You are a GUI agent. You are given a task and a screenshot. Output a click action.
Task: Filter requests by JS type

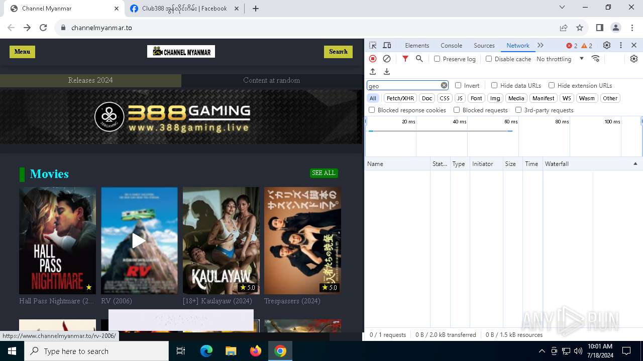(460, 98)
